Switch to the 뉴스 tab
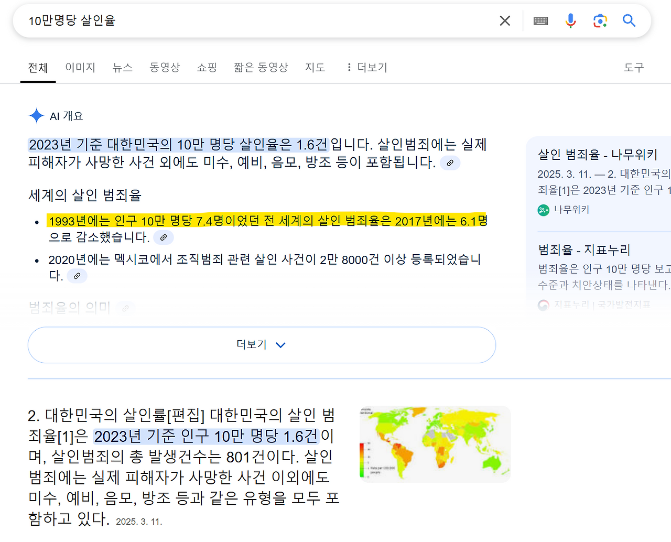This screenshot has height=542, width=671. pyautogui.click(x=122, y=67)
